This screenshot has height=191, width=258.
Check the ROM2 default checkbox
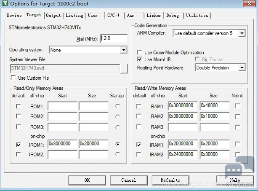(19, 116)
